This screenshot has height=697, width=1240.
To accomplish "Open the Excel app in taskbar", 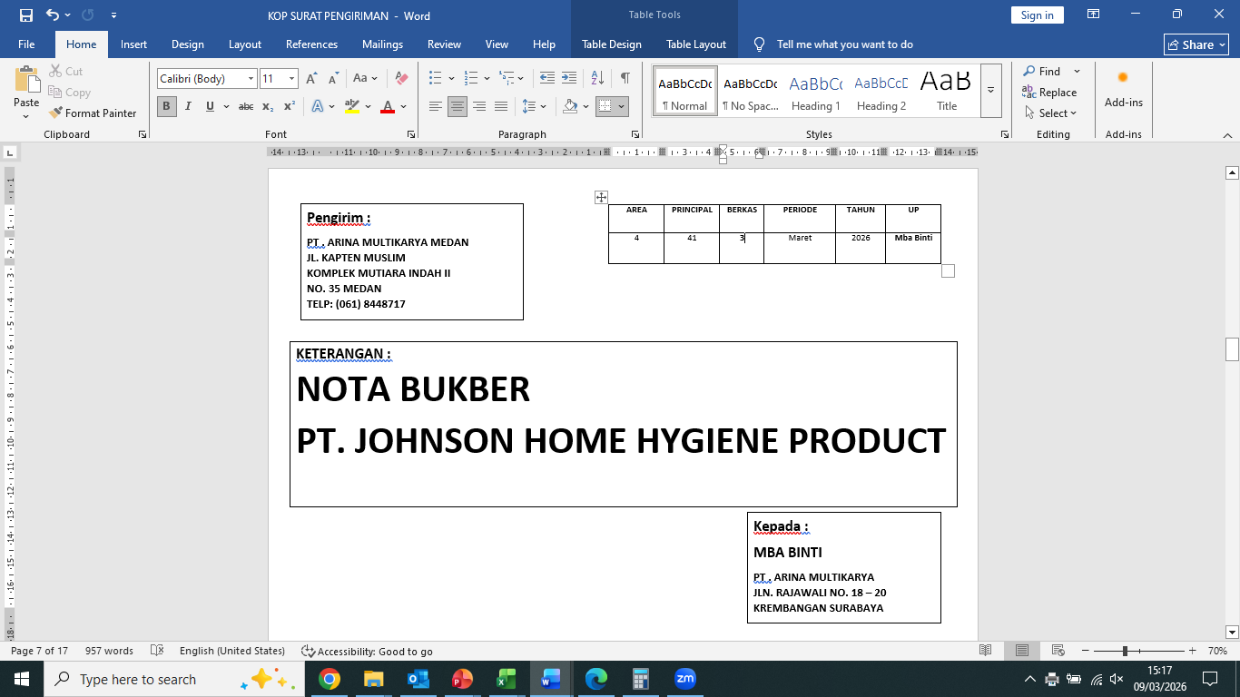I will (x=507, y=679).
